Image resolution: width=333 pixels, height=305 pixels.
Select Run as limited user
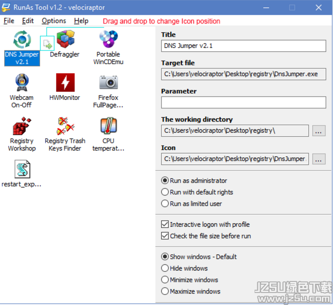(x=191, y=203)
